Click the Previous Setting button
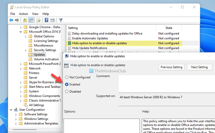Screen dimensions: 215x133 coord(171,67)
